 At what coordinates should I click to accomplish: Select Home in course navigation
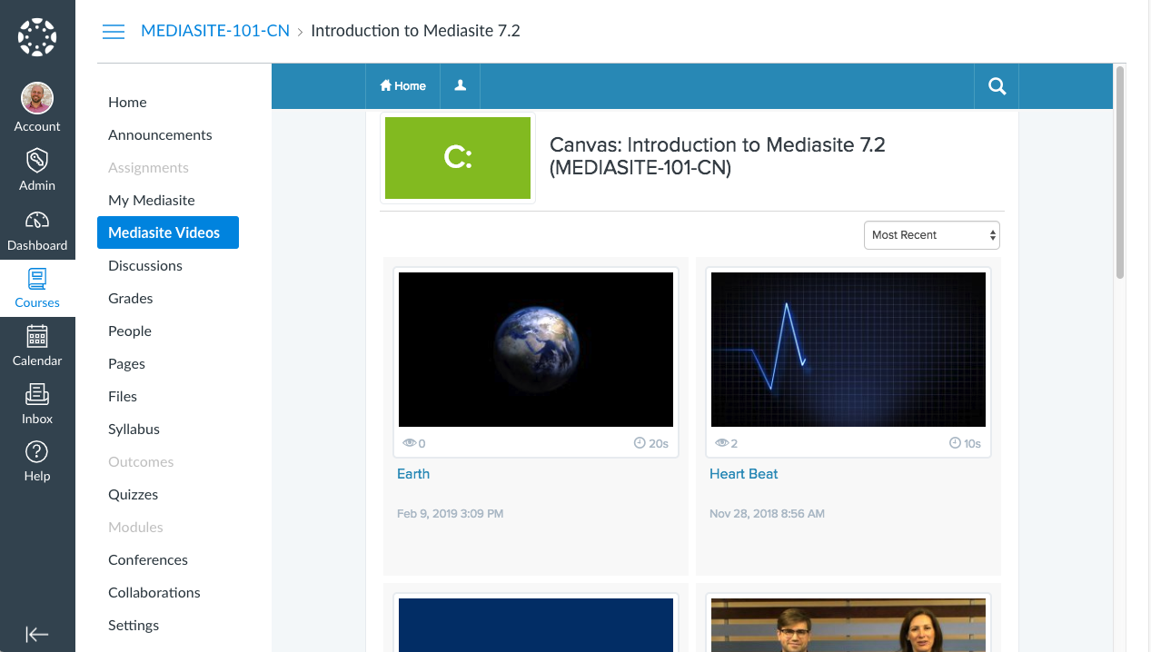coord(127,103)
